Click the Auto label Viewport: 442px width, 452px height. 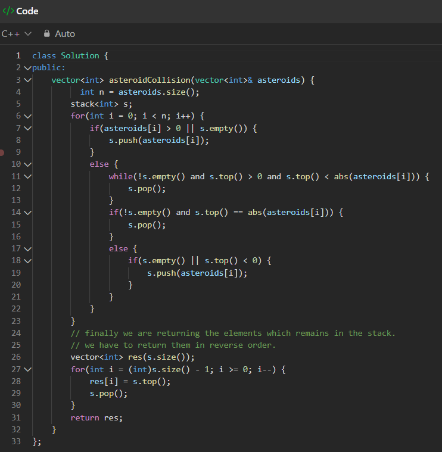point(65,34)
